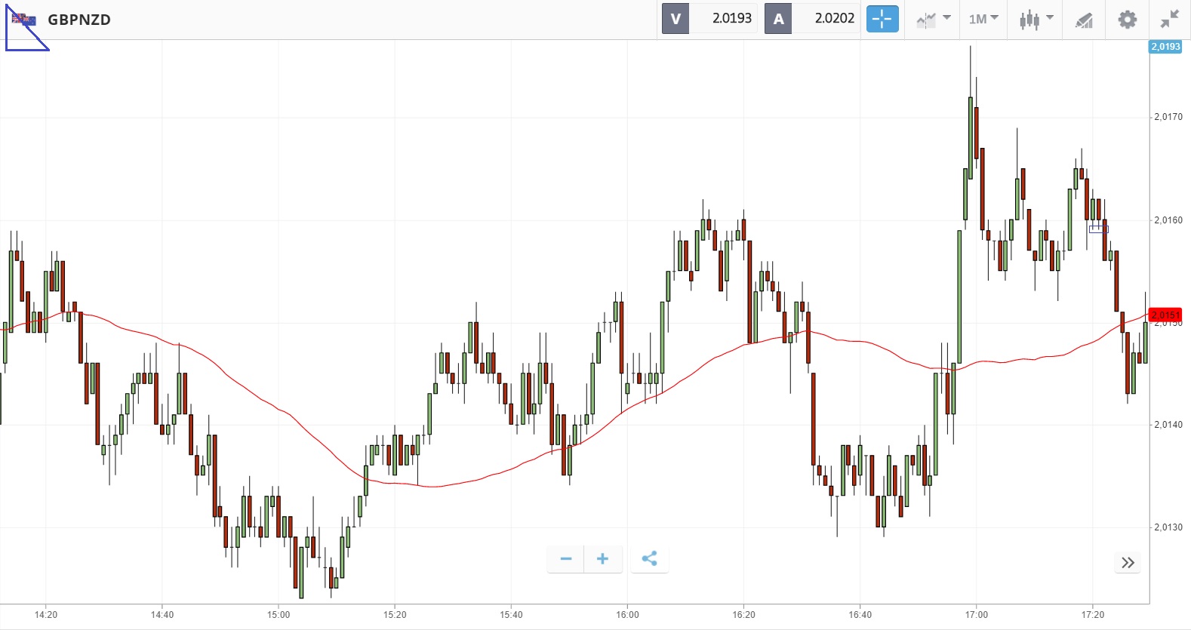The height and width of the screenshot is (630, 1191).
Task: Click the blue 2,0193 current price tag
Action: [1165, 47]
